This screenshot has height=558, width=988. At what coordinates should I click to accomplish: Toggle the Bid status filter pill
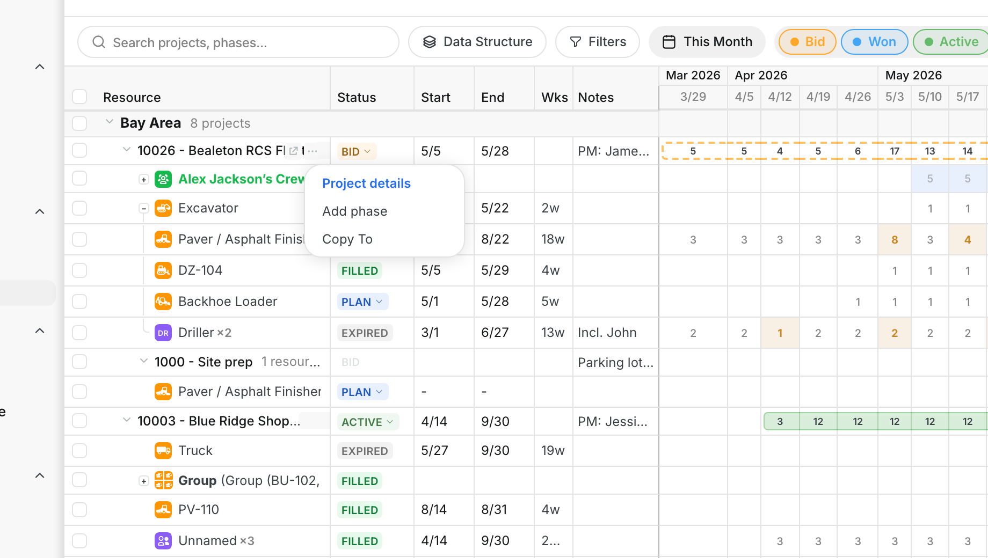pos(808,42)
